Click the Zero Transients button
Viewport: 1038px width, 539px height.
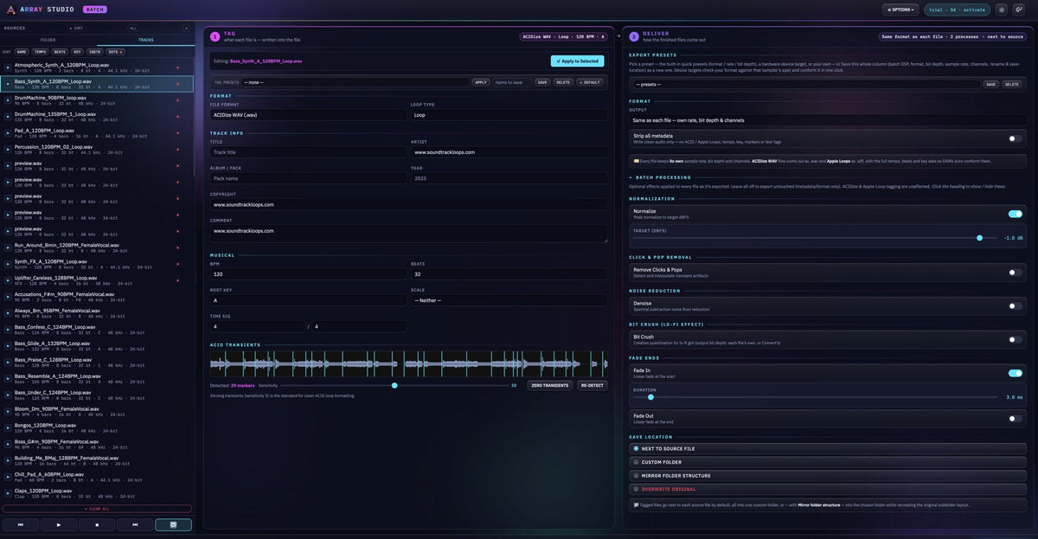[550, 385]
